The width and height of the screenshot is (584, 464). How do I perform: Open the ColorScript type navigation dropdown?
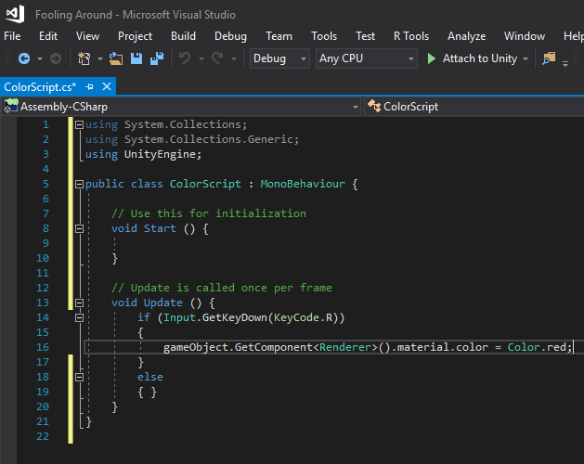tap(474, 107)
